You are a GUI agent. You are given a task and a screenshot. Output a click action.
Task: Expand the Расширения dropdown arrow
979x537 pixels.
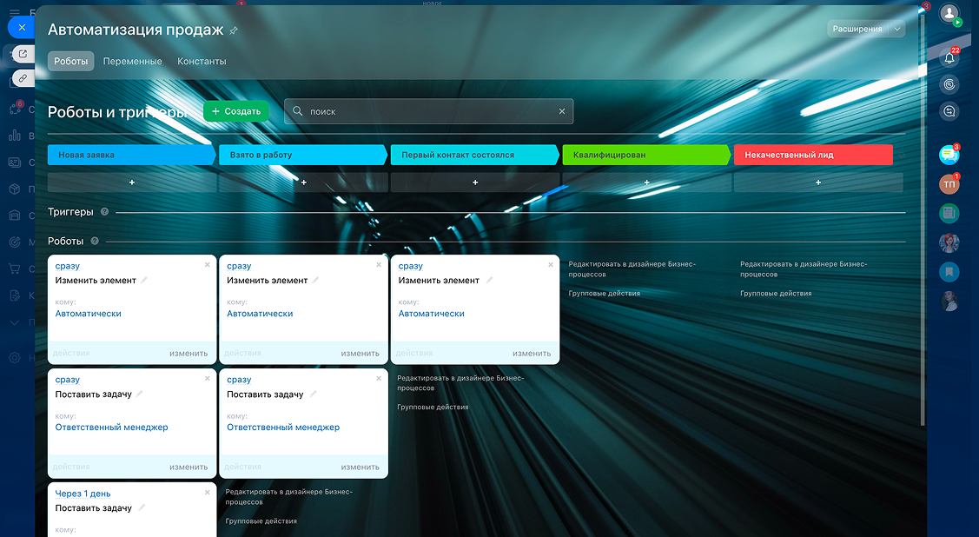897,29
